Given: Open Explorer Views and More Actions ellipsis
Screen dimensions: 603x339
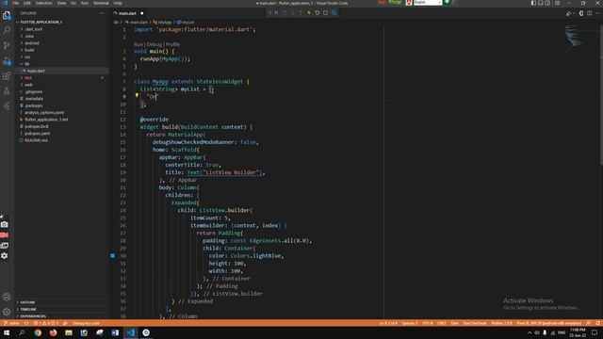Looking at the screenshot, I should pyautogui.click(x=102, y=13).
